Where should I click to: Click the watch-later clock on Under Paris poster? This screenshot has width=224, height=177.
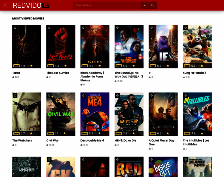tap(15, 159)
